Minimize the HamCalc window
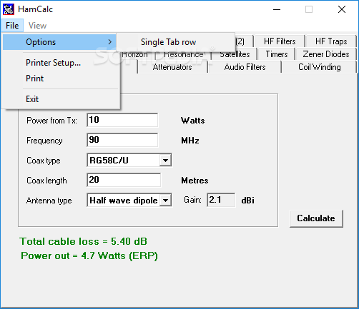 coord(277,9)
